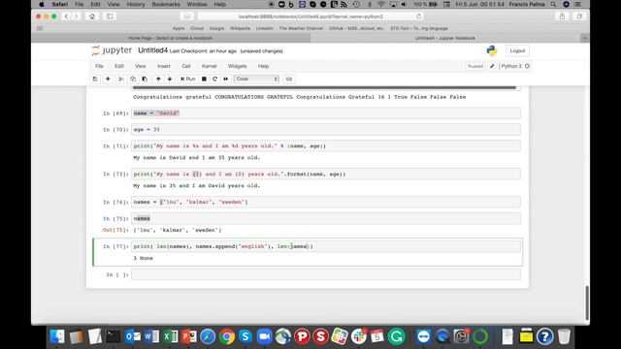This screenshot has height=349, width=621.
Task: Open the Jupyter Edit menu
Action: [x=119, y=66]
